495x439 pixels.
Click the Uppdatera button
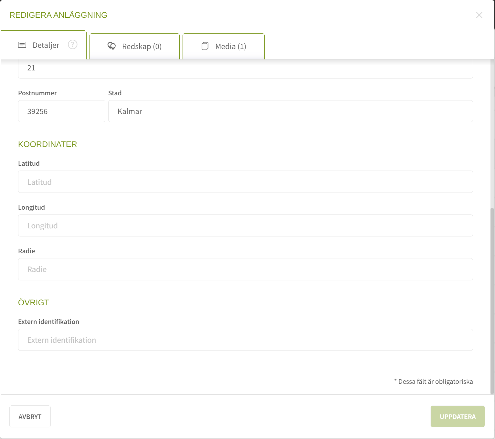[x=457, y=416]
